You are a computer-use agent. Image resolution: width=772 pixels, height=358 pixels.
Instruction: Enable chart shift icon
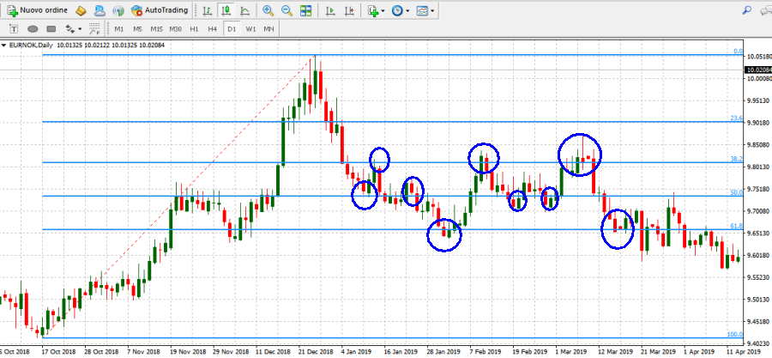(x=349, y=10)
